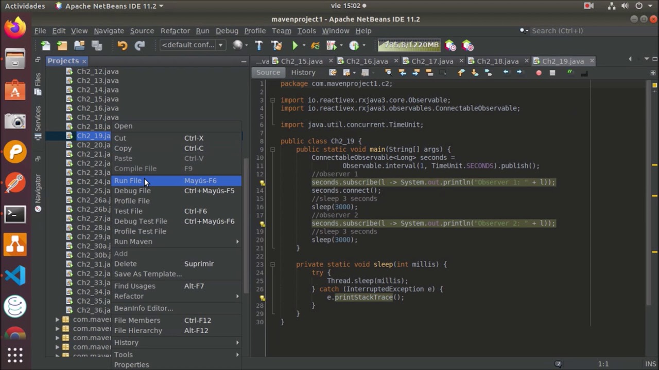
Task: Choose Find Usages from context menu
Action: 135,286
